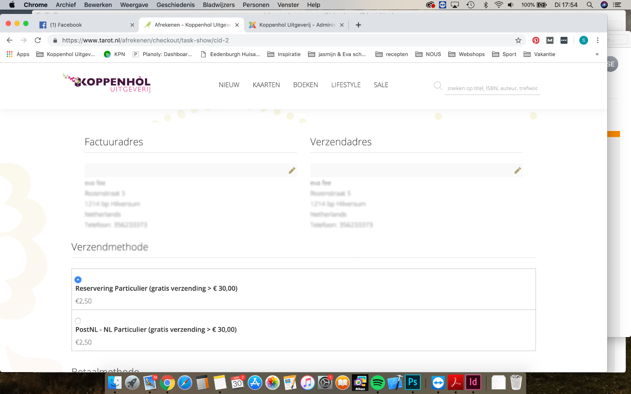Open the App Store from the Dock

click(255, 383)
